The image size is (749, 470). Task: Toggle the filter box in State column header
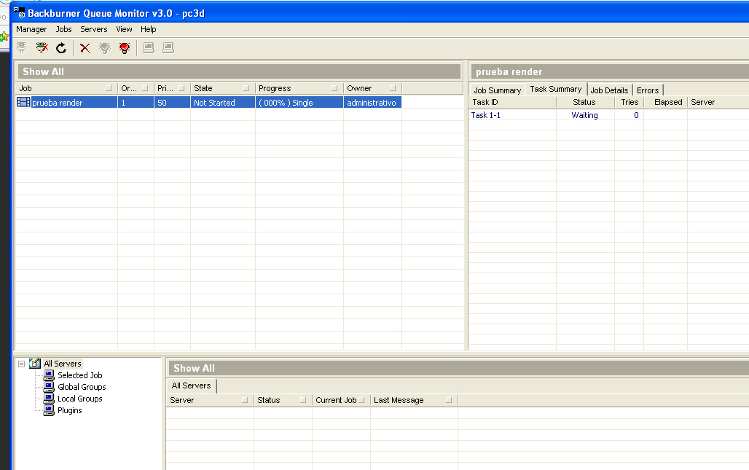(246, 88)
